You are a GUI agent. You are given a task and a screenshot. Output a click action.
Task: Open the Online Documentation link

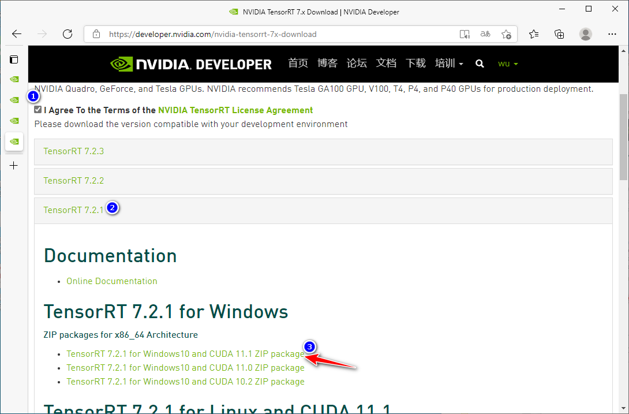pos(111,281)
